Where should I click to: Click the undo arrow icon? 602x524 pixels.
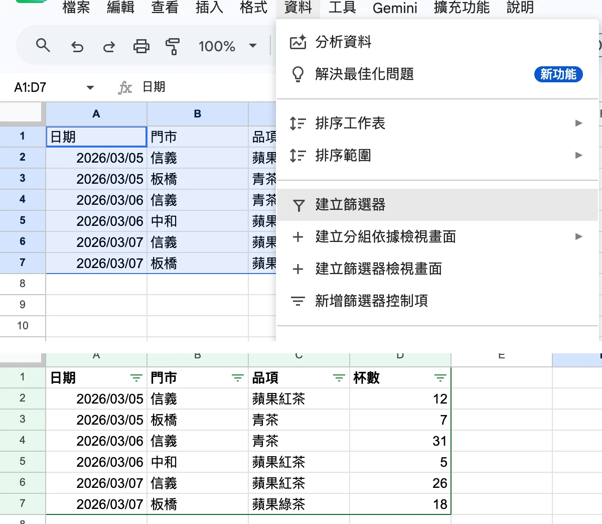[77, 47]
